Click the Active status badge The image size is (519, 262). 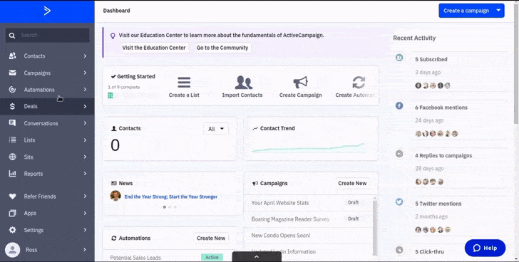[x=212, y=257]
